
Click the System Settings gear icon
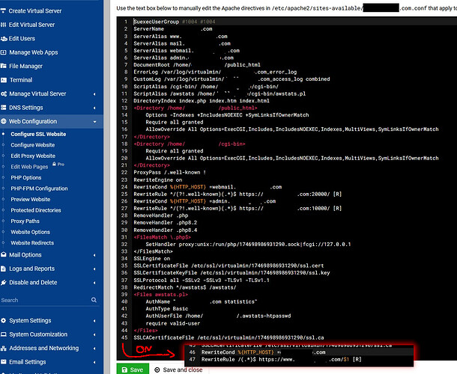4,320
